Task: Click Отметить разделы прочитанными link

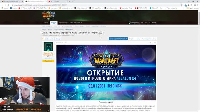Action: 96,26
